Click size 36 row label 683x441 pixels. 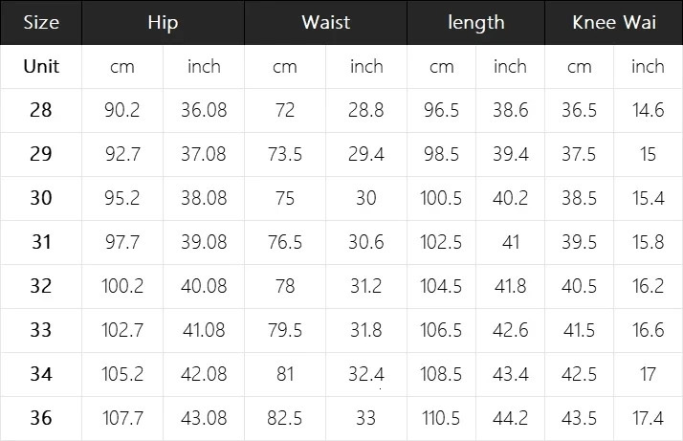[41, 418]
